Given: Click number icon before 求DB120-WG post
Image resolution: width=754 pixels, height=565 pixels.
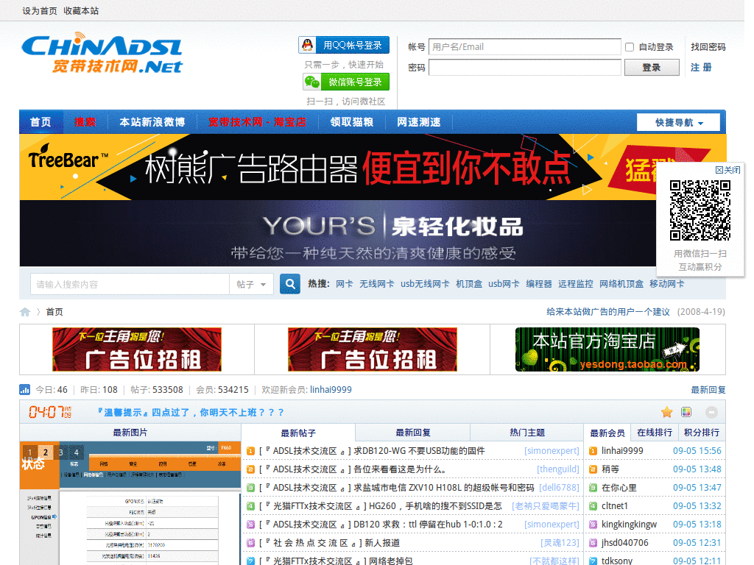Looking at the screenshot, I should (250, 451).
